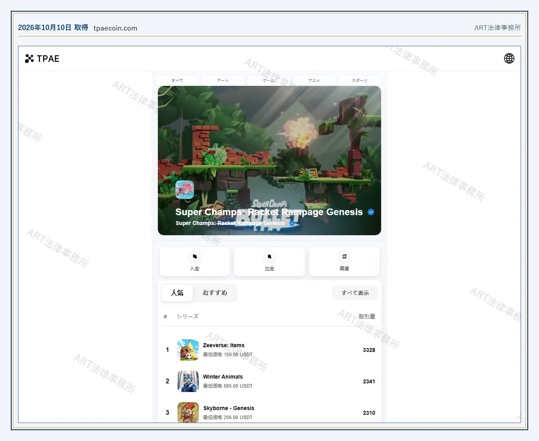Open the 入金 deposit icon
Viewport: 539px width, 441px height.
194,256
